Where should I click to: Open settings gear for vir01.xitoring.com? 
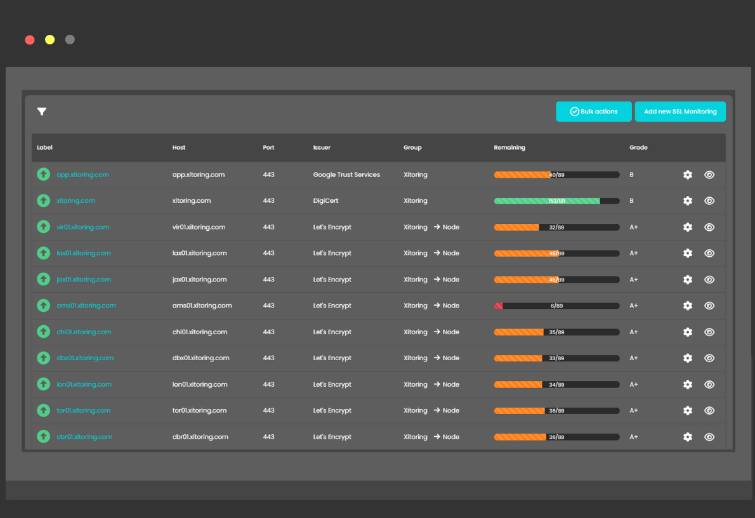coord(688,227)
